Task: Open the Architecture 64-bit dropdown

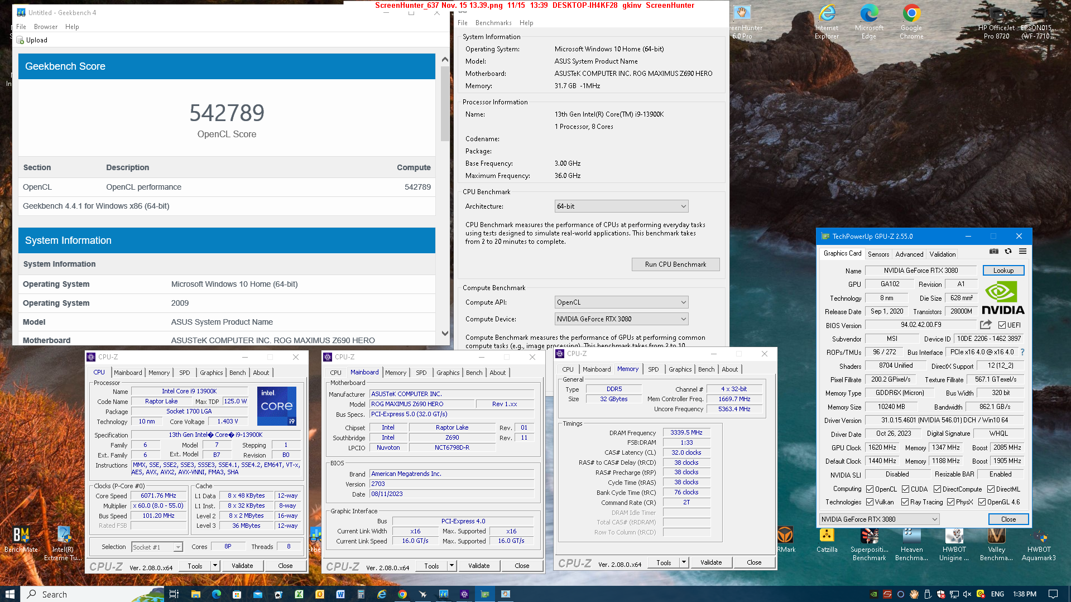Action: pyautogui.click(x=621, y=206)
